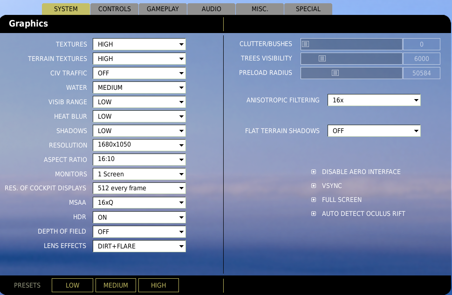Open the RES. OF COCKPIT DISPLAYS dropdown
452x295 pixels.
click(139, 188)
